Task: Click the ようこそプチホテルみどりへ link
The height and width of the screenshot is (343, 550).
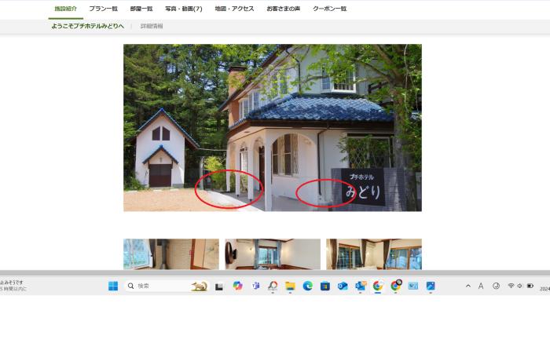Action: (87, 27)
